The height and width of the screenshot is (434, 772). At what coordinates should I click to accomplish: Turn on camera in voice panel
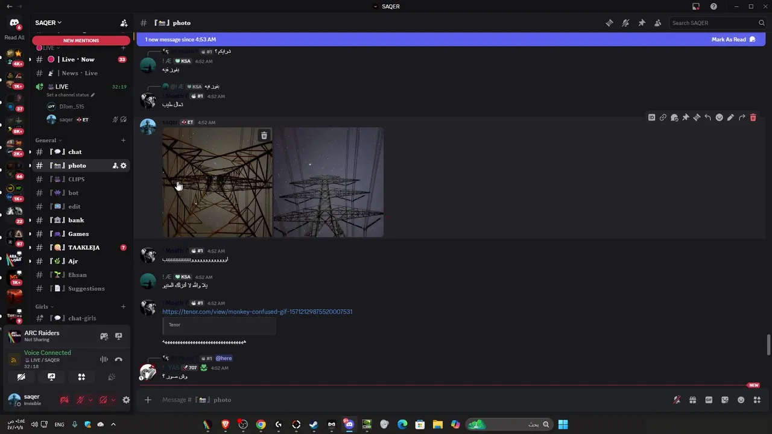pyautogui.click(x=21, y=377)
